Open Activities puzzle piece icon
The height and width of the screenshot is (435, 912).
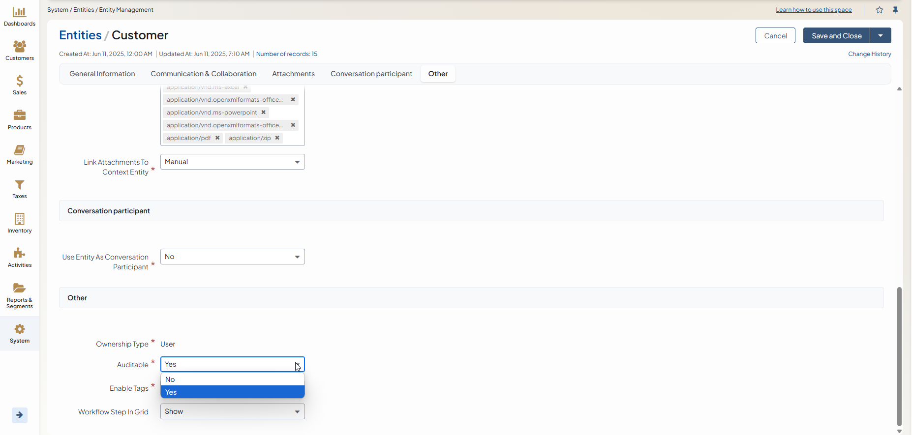coord(19,254)
